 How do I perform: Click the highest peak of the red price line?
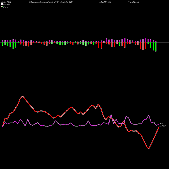[23, 96]
